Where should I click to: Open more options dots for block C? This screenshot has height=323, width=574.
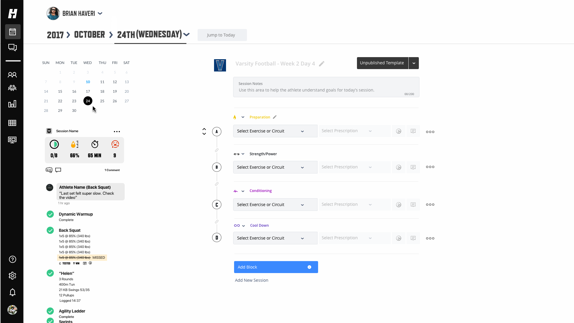tap(430, 205)
